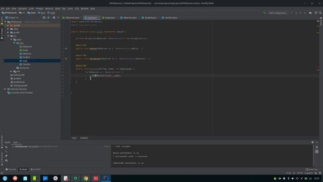Click Search Everywhere magnifier icon
The image size is (323, 182).
[320, 13]
